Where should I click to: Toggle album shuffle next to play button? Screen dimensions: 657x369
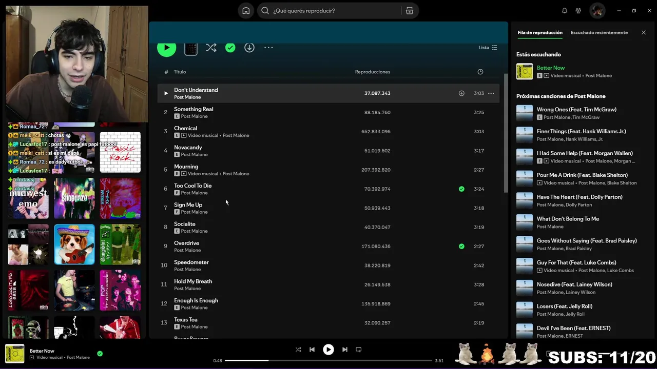pyautogui.click(x=211, y=48)
